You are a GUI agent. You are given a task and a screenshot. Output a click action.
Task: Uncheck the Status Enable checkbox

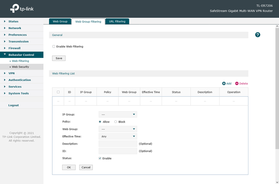pyautogui.click(x=100, y=158)
